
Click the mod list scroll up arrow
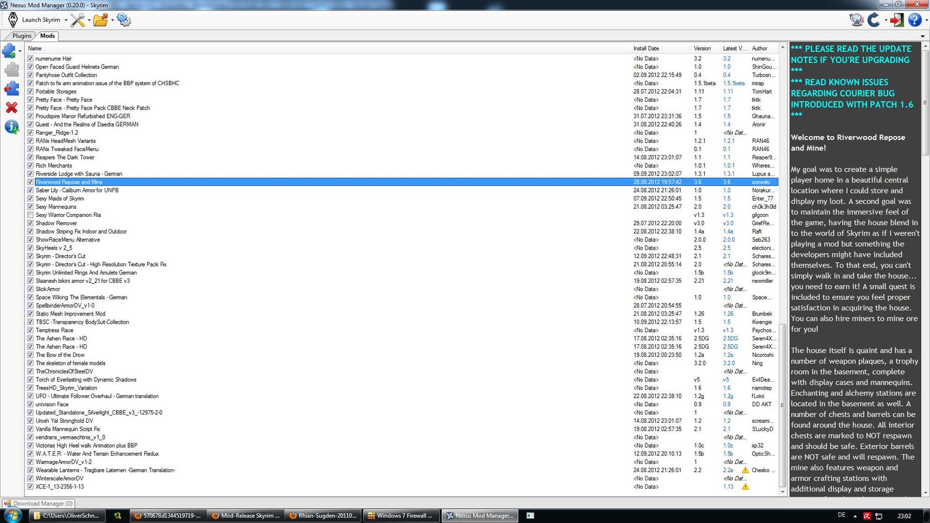[782, 48]
